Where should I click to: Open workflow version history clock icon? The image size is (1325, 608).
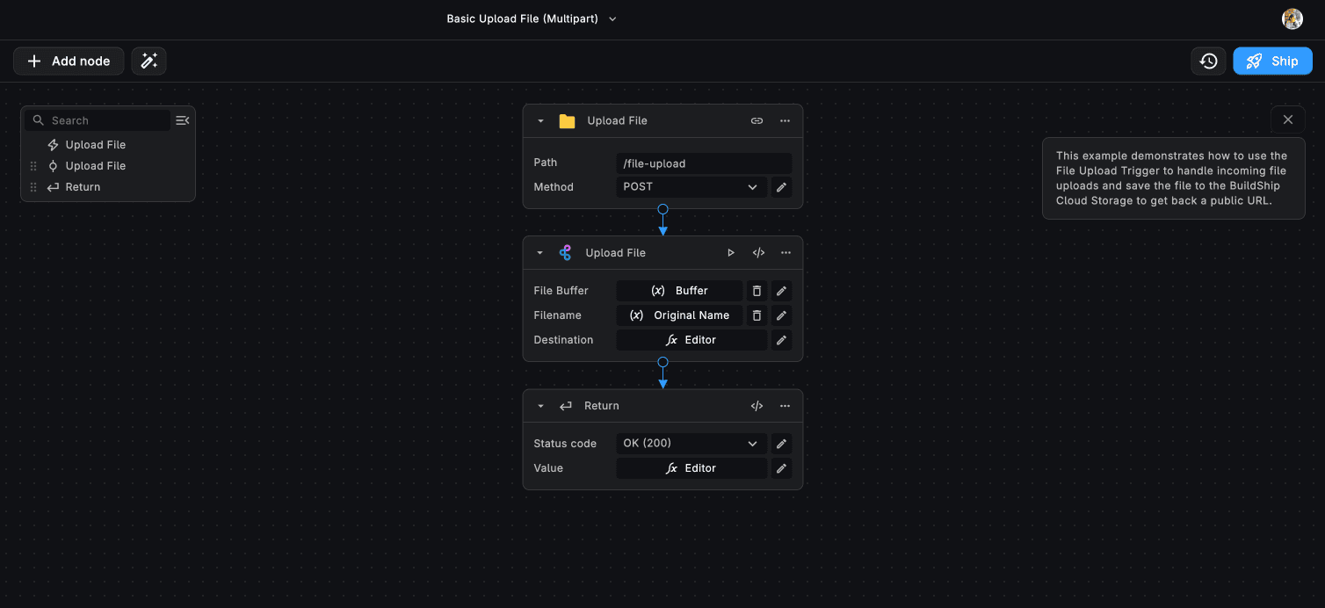click(x=1208, y=61)
